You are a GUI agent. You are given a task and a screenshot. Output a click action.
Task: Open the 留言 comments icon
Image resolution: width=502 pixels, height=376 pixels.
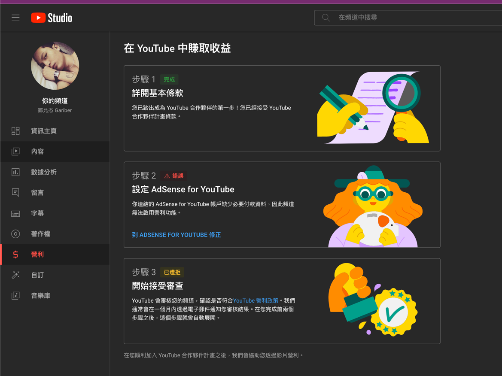(15, 193)
